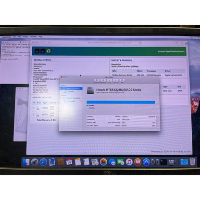Screen dimensions: 200x200
Task: Open Maps icon in Dock
Action: (x=95, y=162)
